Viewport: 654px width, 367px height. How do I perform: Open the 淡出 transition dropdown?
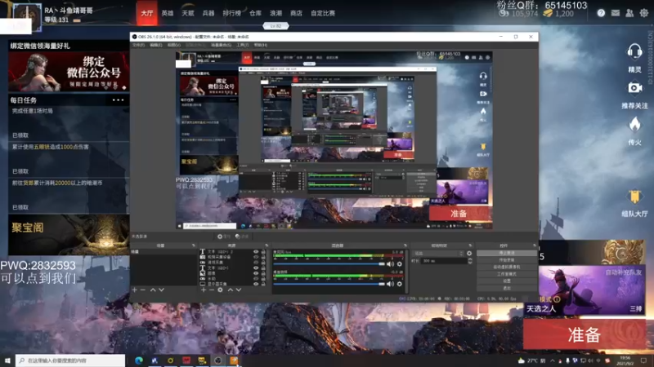(438, 253)
